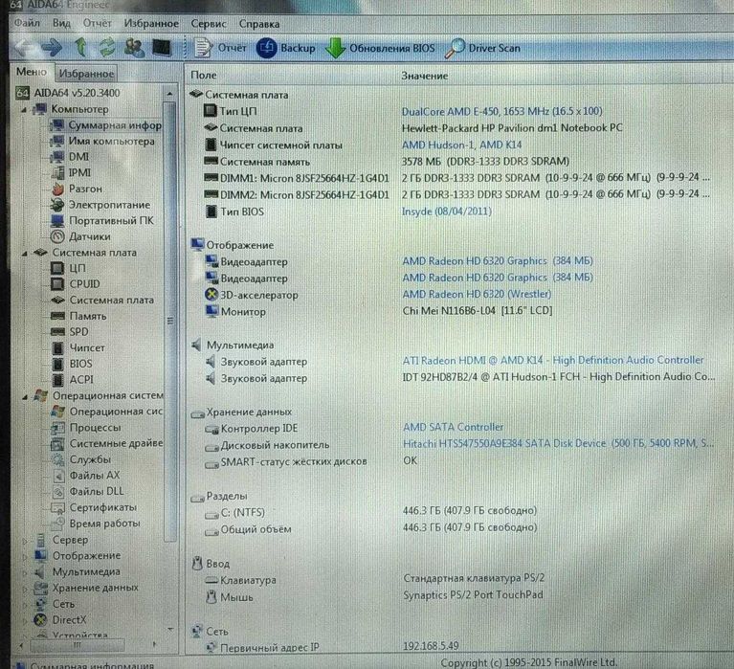Viewport: 734px width, 669px height.
Task: Open Hitachi HTS547550A9E384 disk link
Action: 559,443
